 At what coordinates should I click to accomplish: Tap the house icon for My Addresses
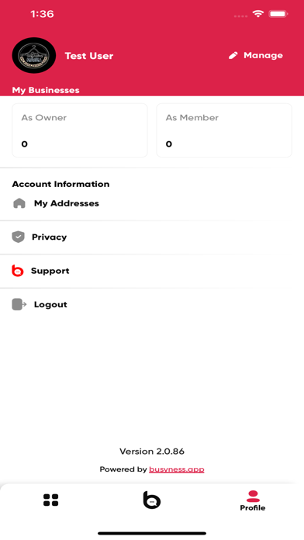click(19, 203)
